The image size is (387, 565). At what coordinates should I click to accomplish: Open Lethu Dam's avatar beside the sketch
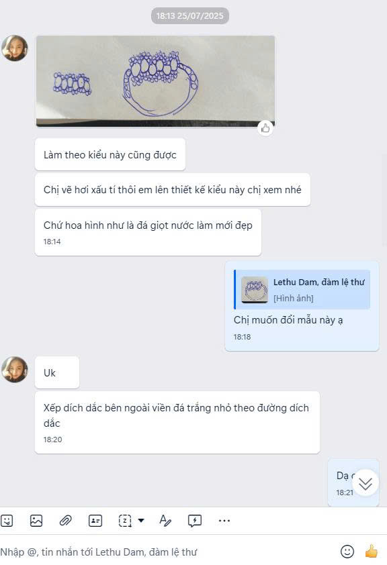[x=14, y=48]
